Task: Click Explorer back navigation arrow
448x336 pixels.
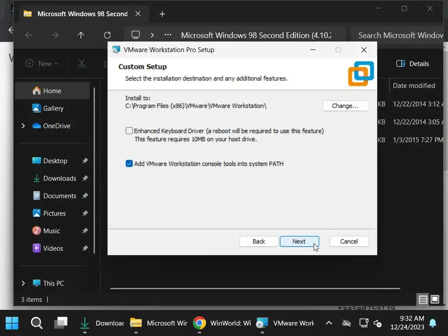Action: (28, 35)
